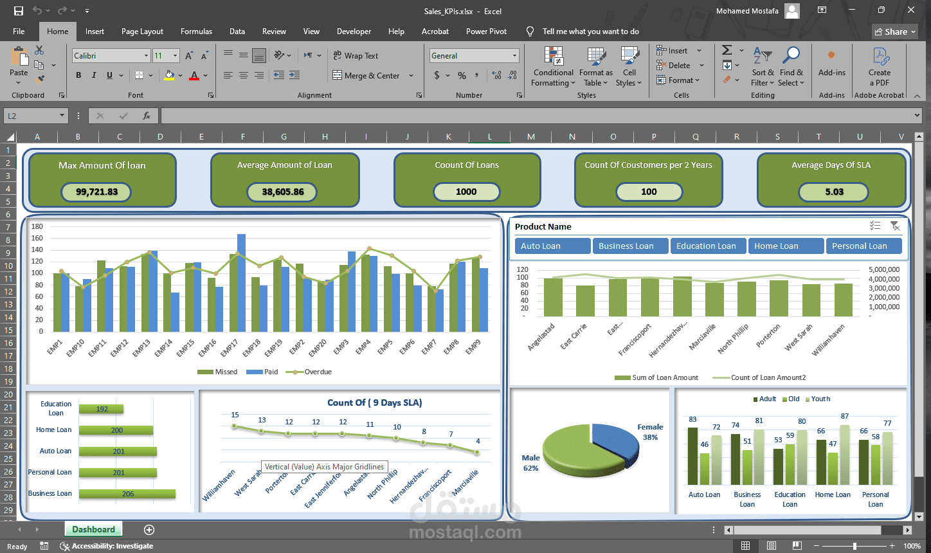Toggle Merge & Center
The image size is (931, 553).
[x=366, y=75]
